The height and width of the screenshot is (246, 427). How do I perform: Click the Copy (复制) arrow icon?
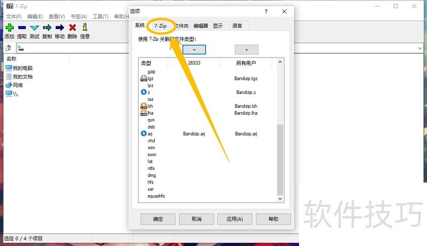click(x=47, y=28)
